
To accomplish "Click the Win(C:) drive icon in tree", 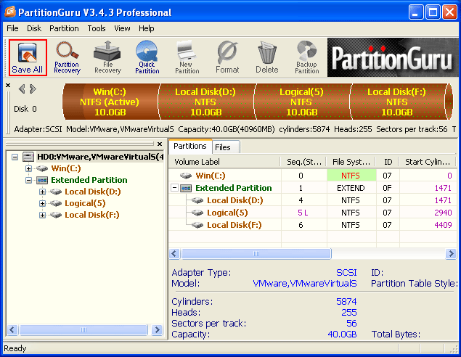I will 42,168.
